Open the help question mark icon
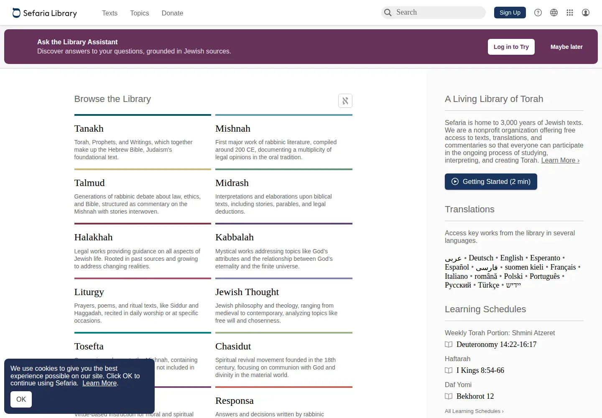 [x=538, y=13]
